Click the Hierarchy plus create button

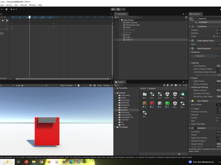click(x=116, y=17)
